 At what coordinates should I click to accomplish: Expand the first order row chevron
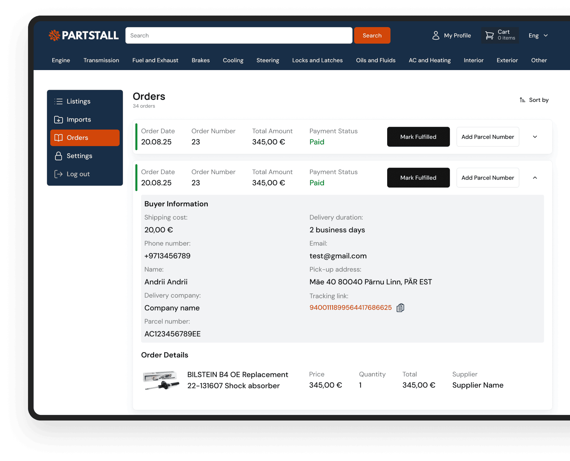coord(535,137)
